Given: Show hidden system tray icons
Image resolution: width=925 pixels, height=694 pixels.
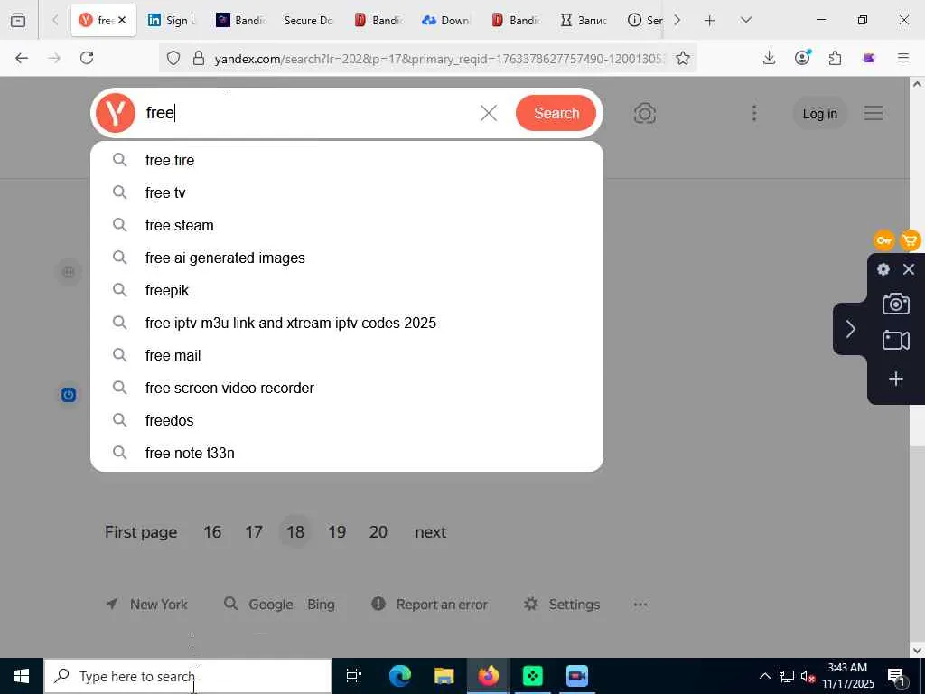Looking at the screenshot, I should pos(764,676).
